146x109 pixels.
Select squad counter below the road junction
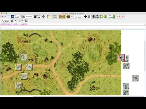click(x=24, y=76)
